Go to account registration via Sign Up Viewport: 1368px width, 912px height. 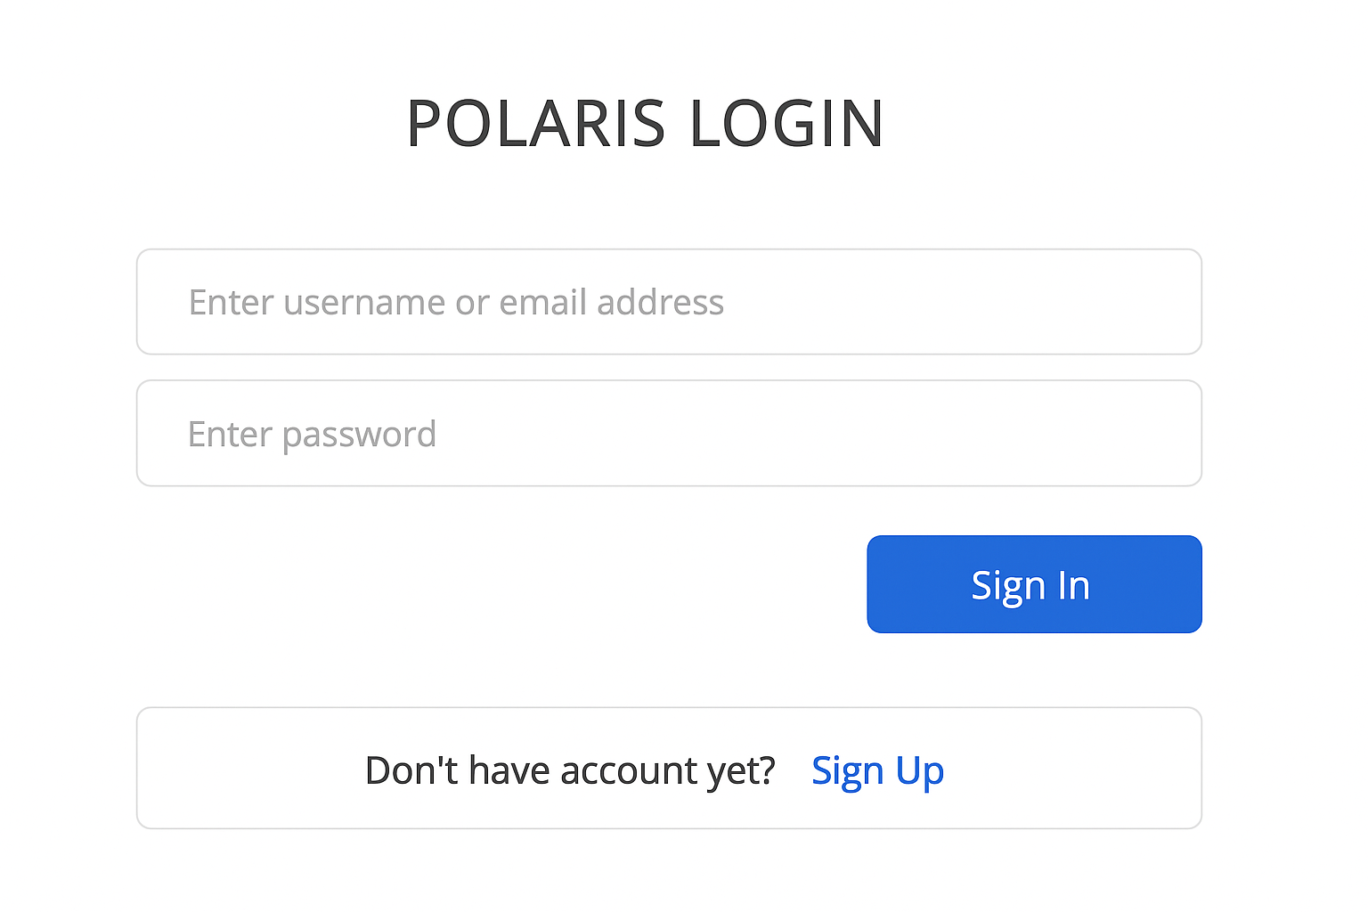pos(877,770)
